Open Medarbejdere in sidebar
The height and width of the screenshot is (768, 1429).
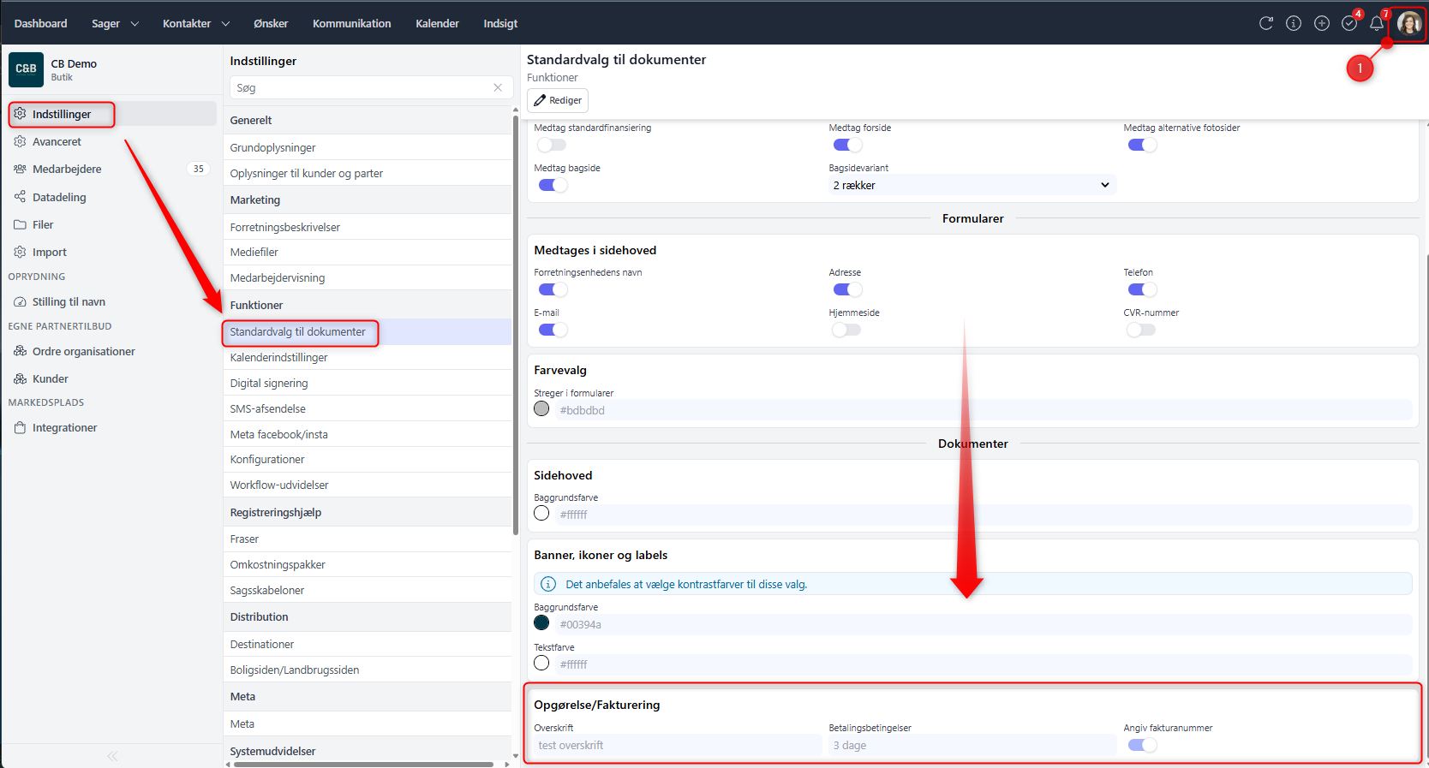click(67, 169)
